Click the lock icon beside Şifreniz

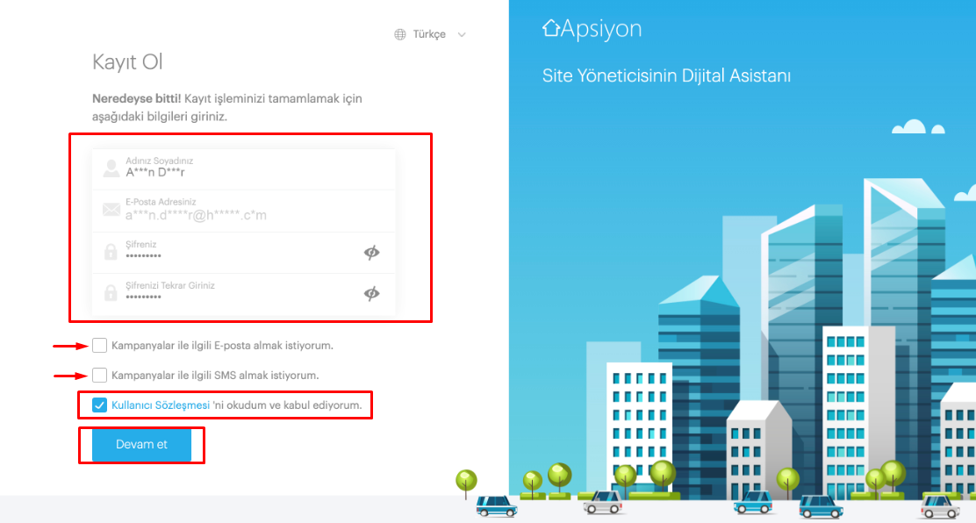point(111,252)
